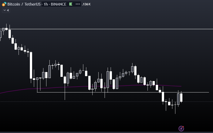
Task: Click the purple lightning bolt icon
Action: (181, 128)
